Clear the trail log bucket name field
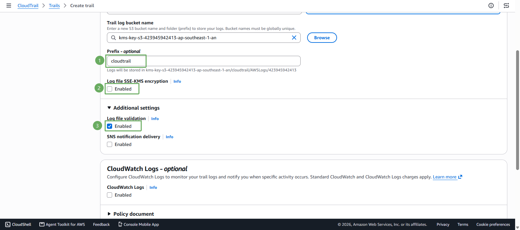Screen dimensions: 520x230 [x=294, y=38]
